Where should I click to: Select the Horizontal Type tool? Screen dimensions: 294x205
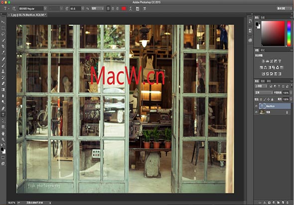3,115
